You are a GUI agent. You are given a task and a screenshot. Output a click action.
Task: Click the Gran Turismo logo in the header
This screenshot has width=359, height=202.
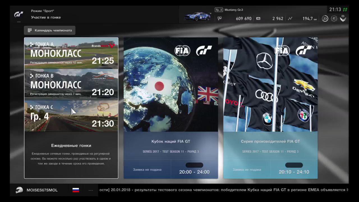19,14
